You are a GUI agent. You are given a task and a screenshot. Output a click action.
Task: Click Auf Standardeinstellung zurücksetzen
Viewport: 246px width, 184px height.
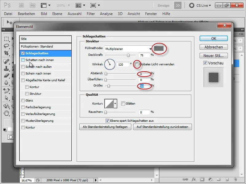tap(162, 127)
